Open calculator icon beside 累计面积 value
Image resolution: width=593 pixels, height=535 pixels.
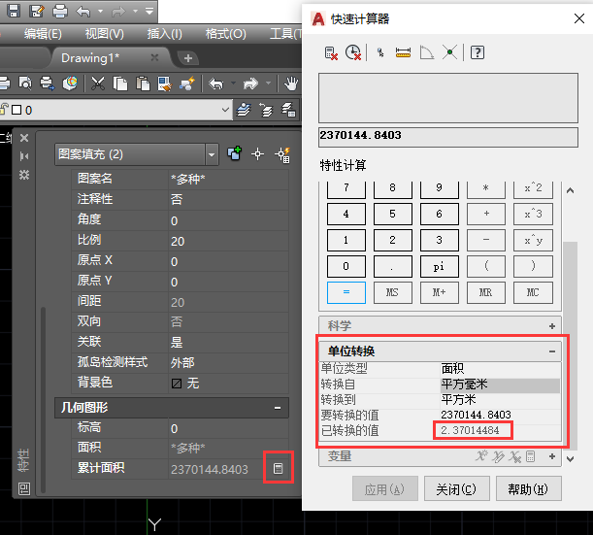click(x=279, y=468)
